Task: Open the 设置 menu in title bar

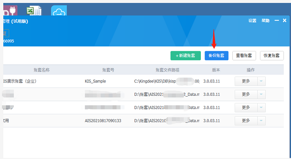Action: [x=252, y=21]
